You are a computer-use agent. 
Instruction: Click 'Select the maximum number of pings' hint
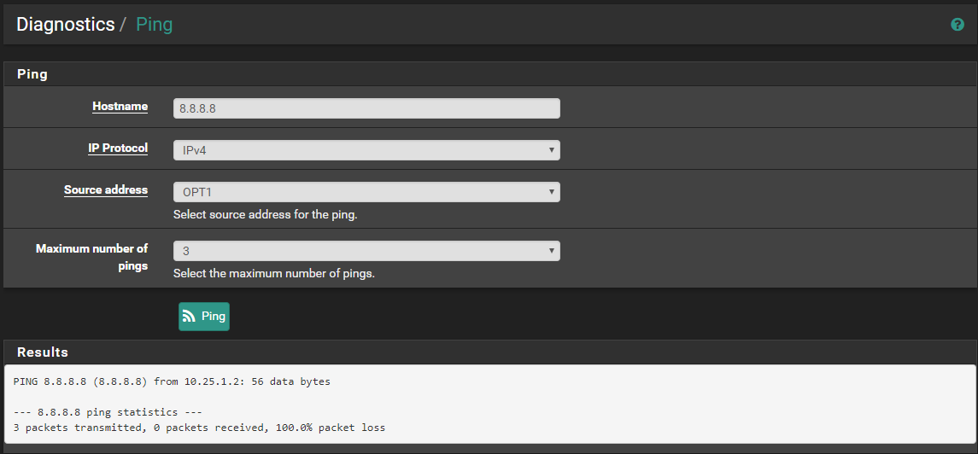274,274
